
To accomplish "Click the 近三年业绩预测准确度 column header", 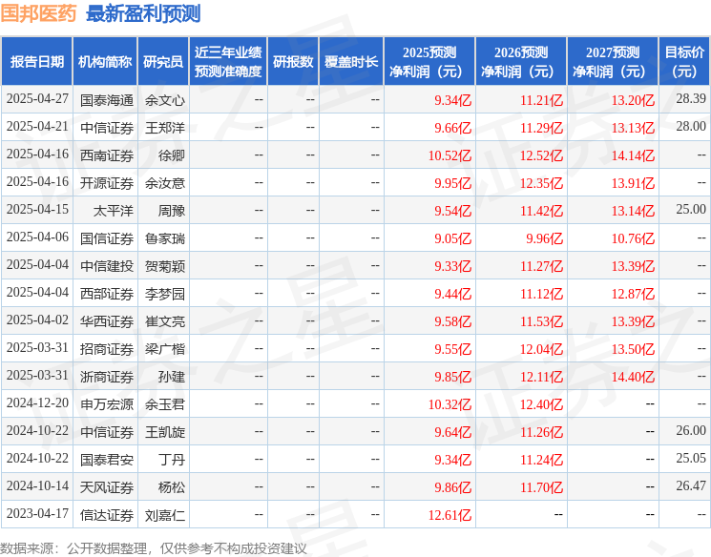I will click(228, 62).
